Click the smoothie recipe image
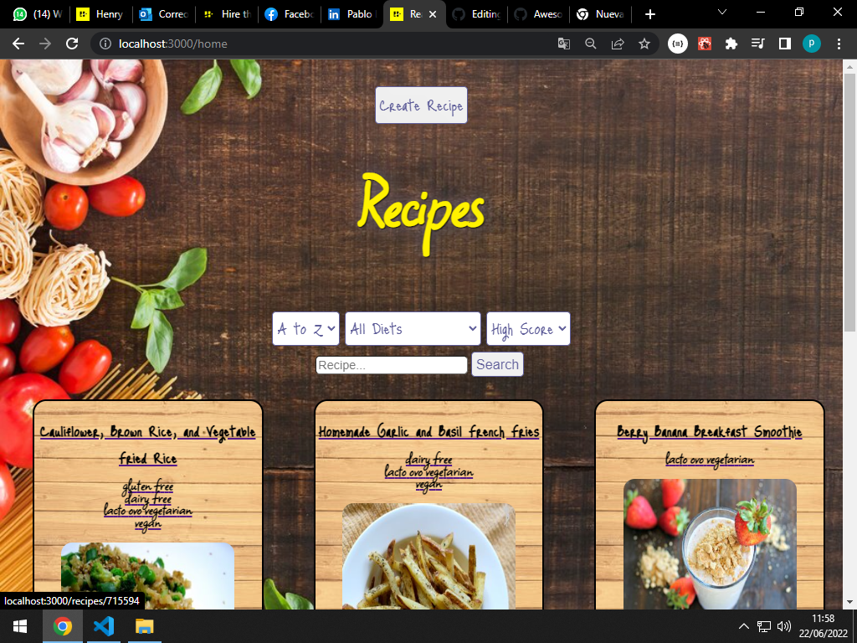Viewport: 857px width, 643px height. click(x=710, y=544)
